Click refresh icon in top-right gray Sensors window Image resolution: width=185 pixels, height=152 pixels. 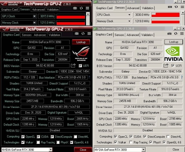(x=176, y=7)
